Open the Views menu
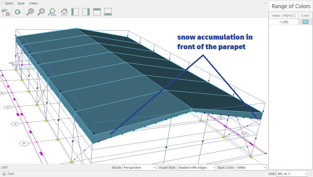The width and height of the screenshot is (313, 177). (x=33, y=3)
